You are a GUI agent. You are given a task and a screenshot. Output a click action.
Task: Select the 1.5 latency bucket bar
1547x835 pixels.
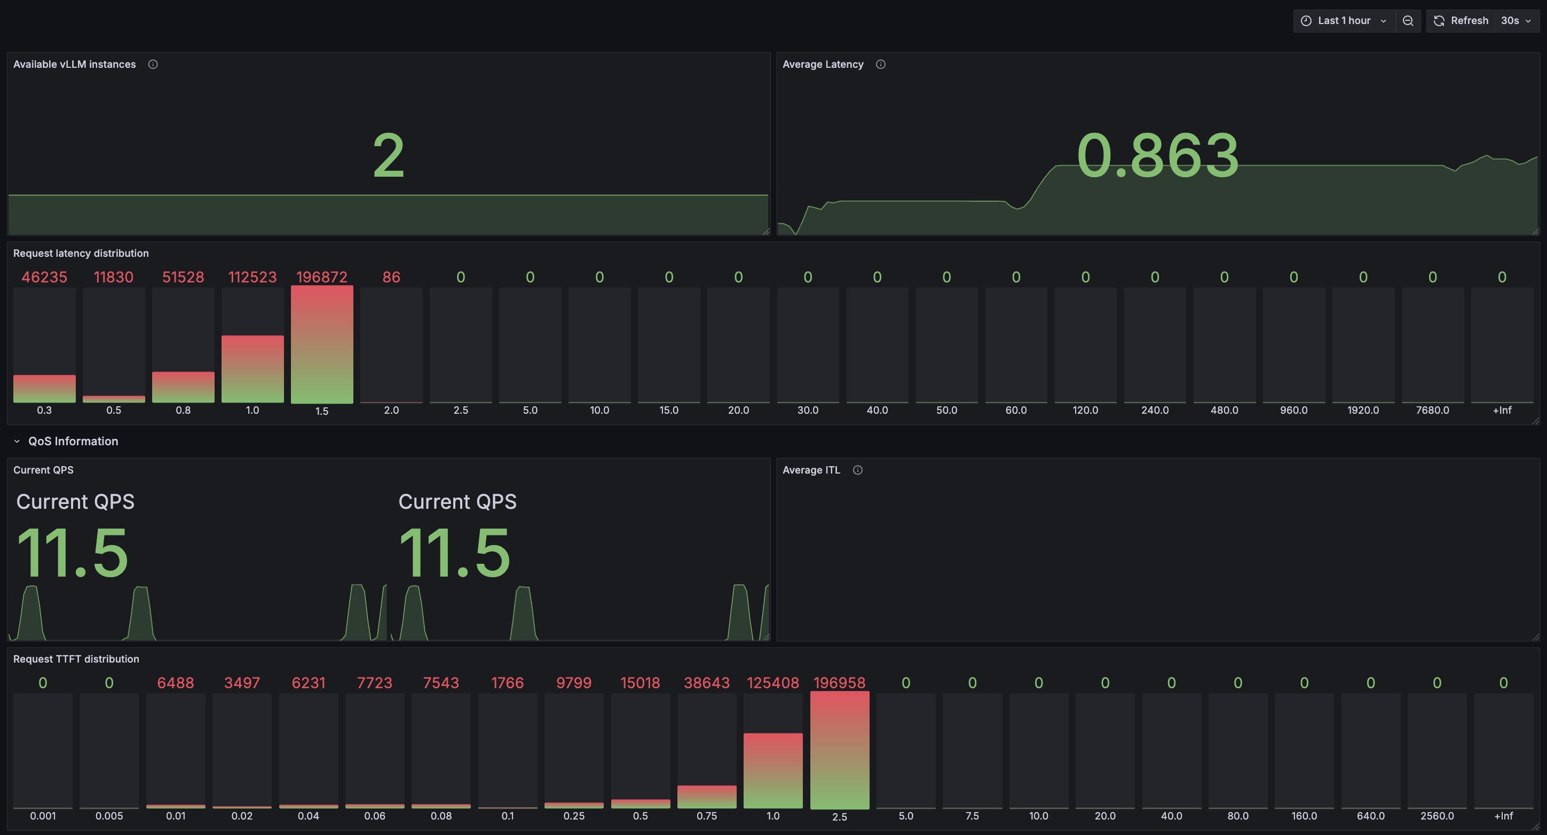tap(322, 344)
